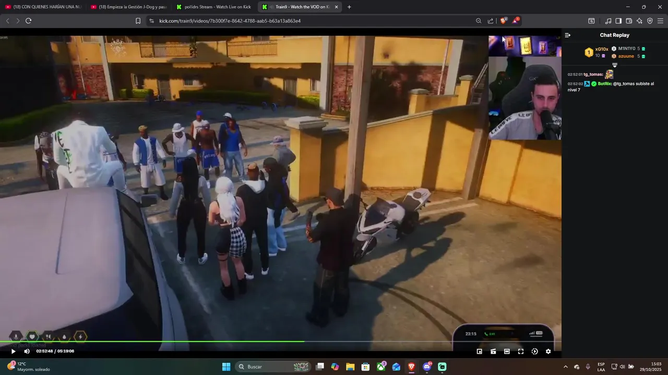Image resolution: width=668 pixels, height=375 pixels.
Task: Go forward in browser history
Action: (x=18, y=21)
